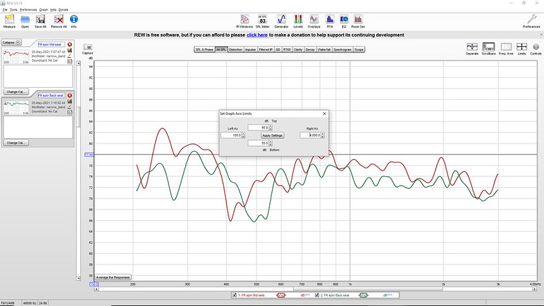Image resolution: width=544 pixels, height=306 pixels.
Task: Click the Freq. Axis icon
Action: coord(506,48)
